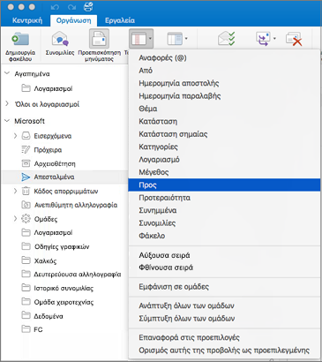The height and width of the screenshot is (362, 322).
Task: Click the Ομάδες gear-shaped icon
Action: pos(26,219)
